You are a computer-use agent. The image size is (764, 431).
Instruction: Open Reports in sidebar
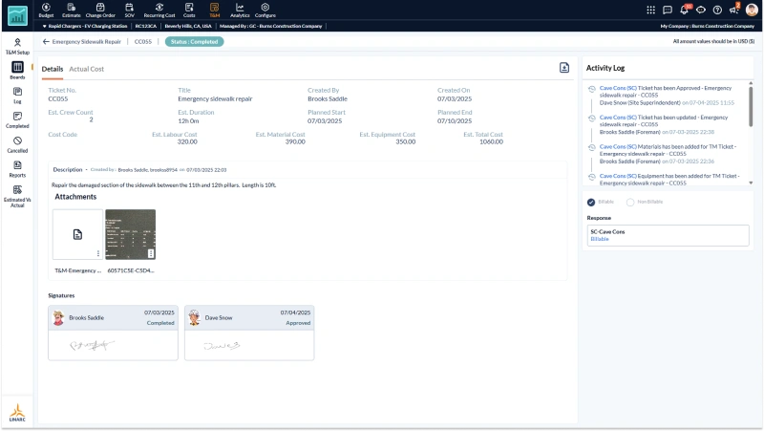coord(17,169)
